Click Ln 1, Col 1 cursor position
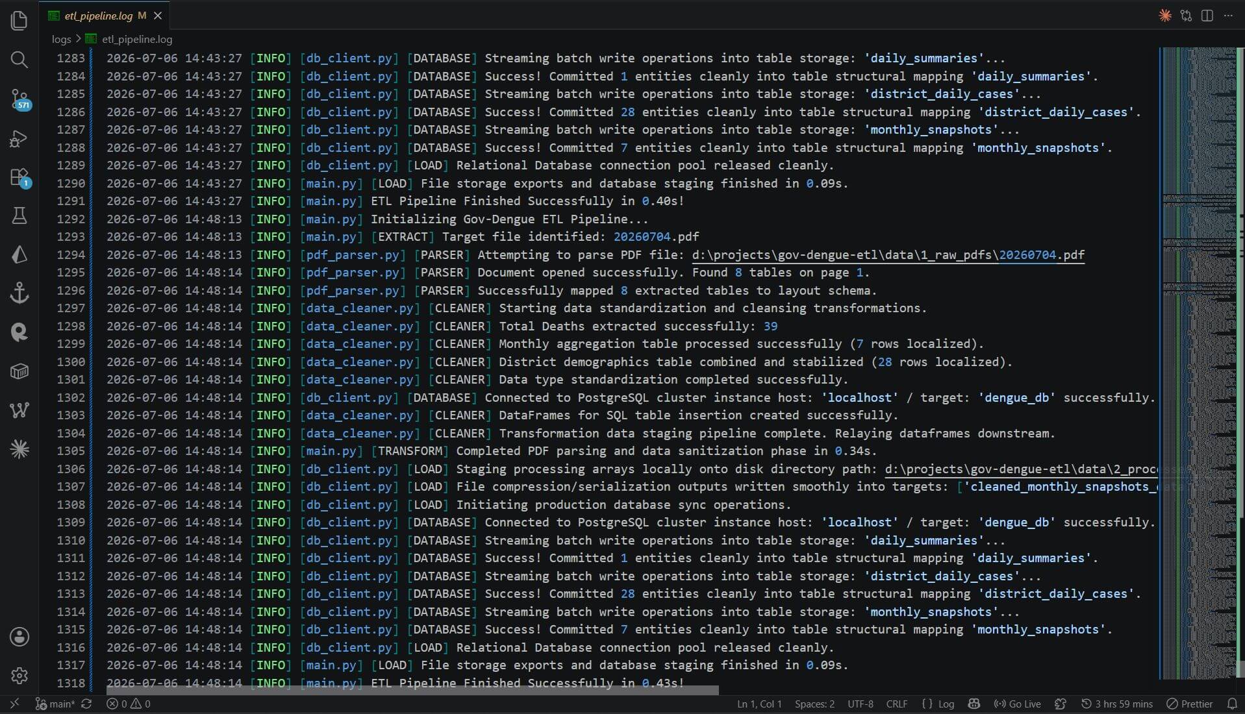 tap(759, 704)
